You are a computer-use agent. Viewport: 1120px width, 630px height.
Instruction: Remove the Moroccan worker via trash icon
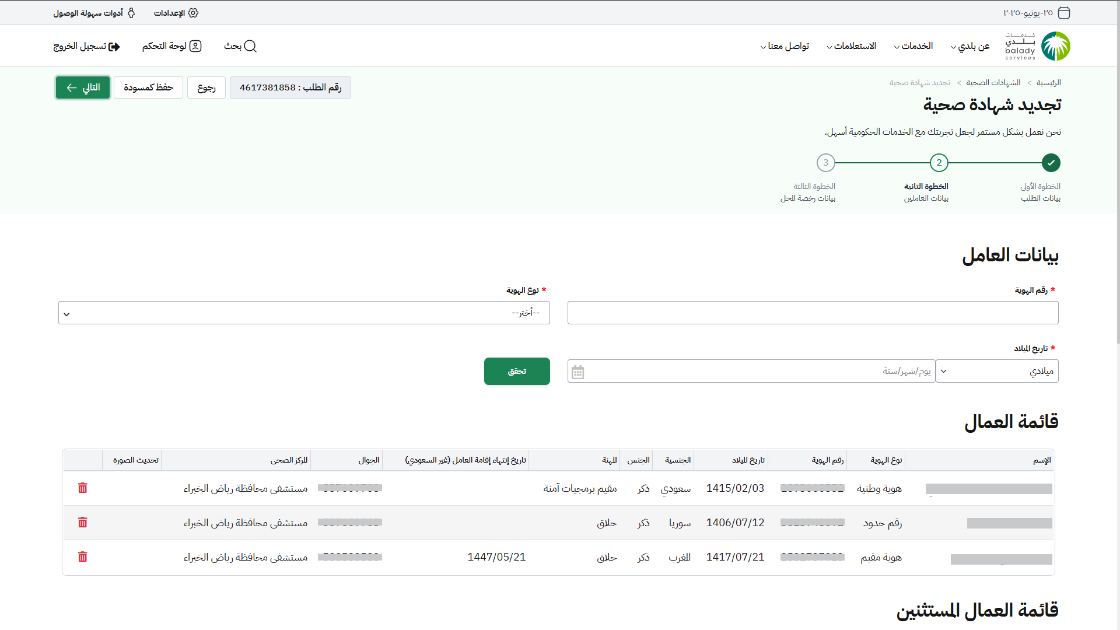(82, 557)
